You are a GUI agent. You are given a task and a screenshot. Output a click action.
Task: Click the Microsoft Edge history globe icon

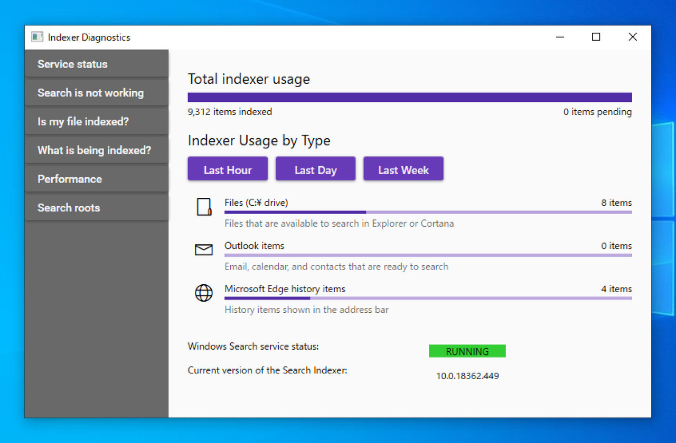[x=204, y=293]
